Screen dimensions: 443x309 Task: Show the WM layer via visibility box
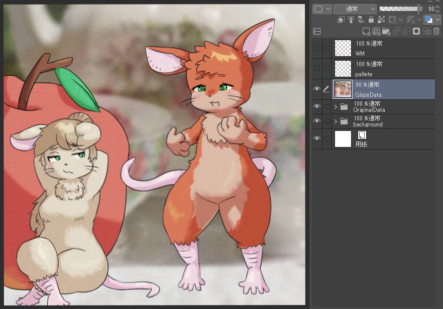point(316,48)
